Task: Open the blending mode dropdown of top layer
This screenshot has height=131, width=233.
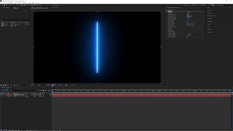Action: pyautogui.click(x=28, y=95)
